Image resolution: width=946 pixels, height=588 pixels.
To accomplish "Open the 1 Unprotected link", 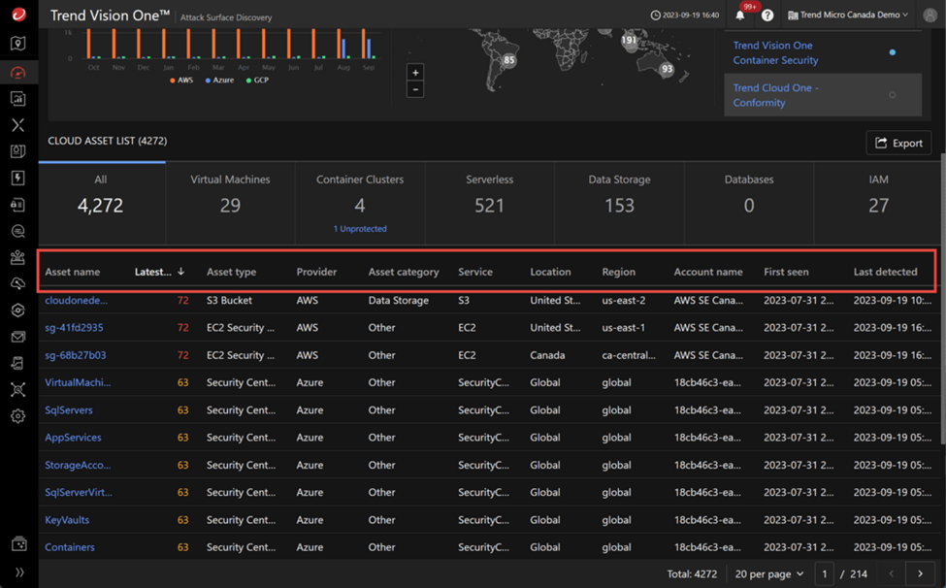I will coord(360,229).
